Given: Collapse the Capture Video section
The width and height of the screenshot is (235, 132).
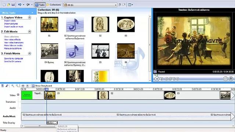Looking at the screenshot, I should pyautogui.click(x=29, y=18).
